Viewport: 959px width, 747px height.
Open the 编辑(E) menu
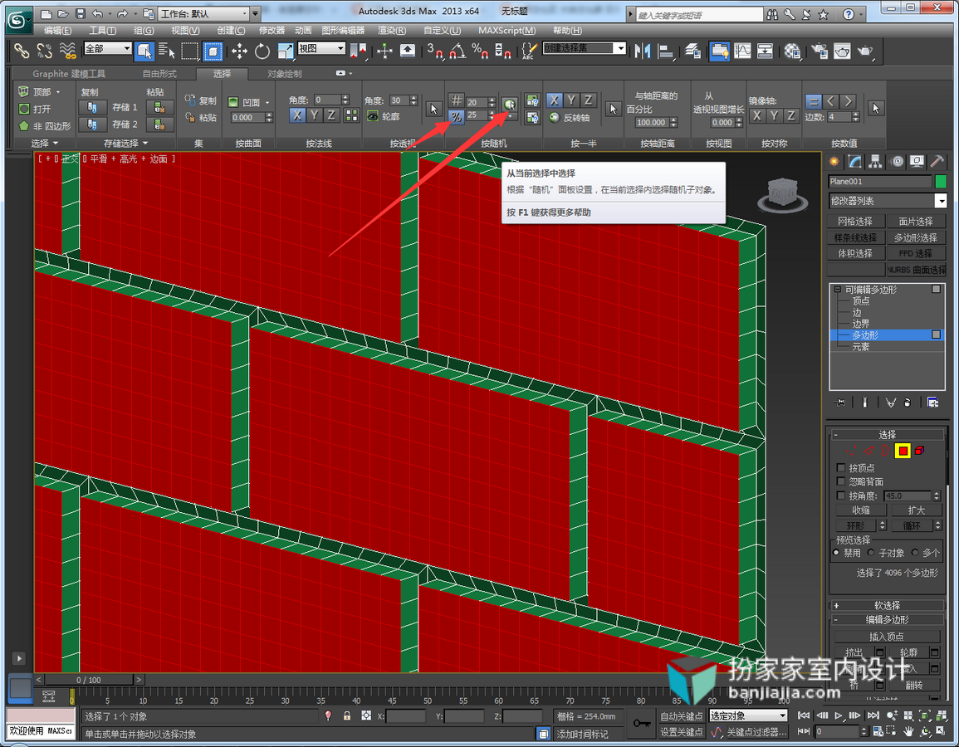(57, 31)
